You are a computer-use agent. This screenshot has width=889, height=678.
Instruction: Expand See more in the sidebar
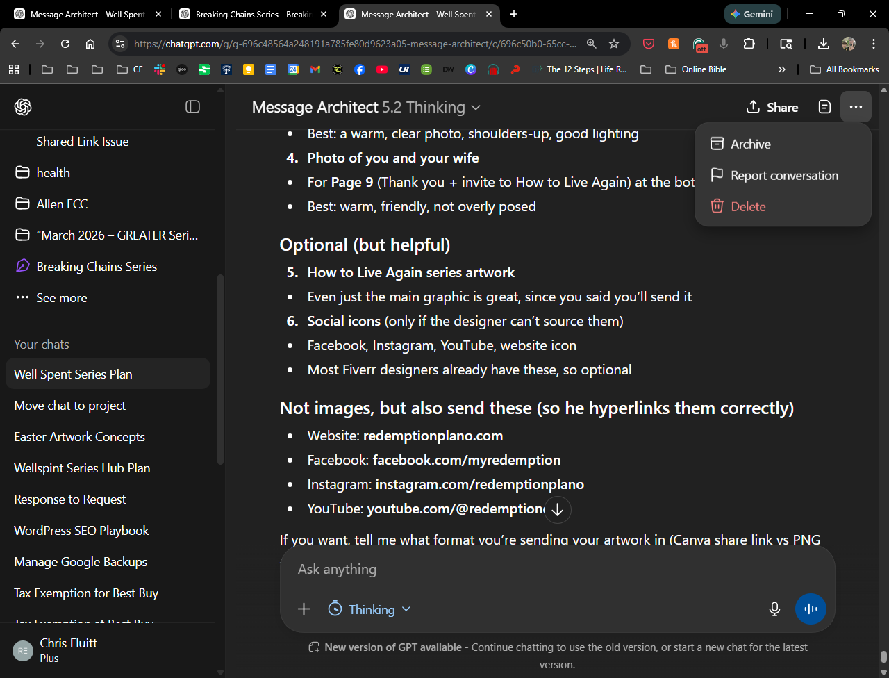[61, 297]
